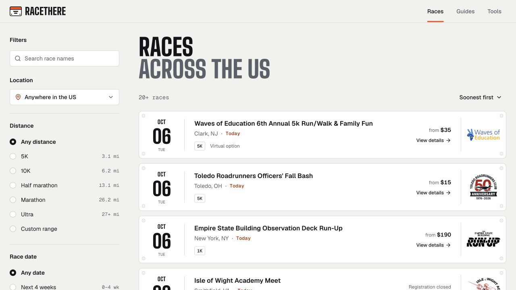Click the "Clark, NJ" location text
The image size is (516, 290).
[206, 134]
